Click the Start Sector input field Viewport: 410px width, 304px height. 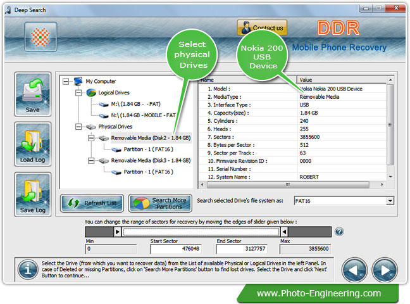(x=175, y=249)
